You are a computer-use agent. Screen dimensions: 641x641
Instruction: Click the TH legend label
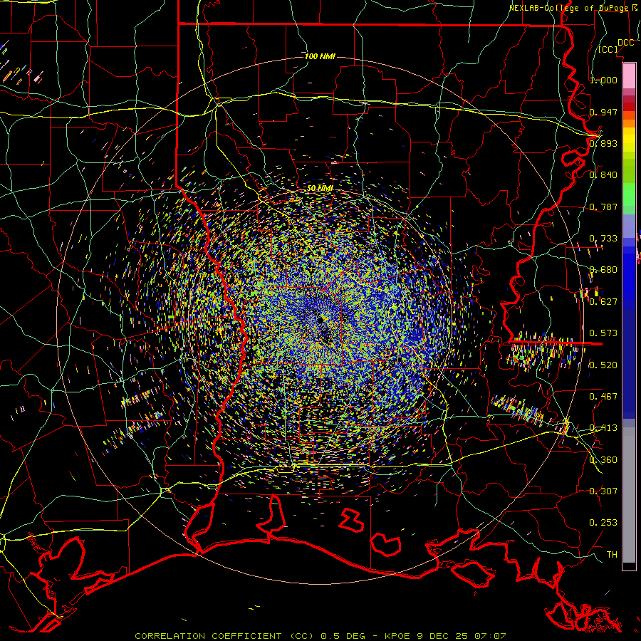(x=612, y=555)
